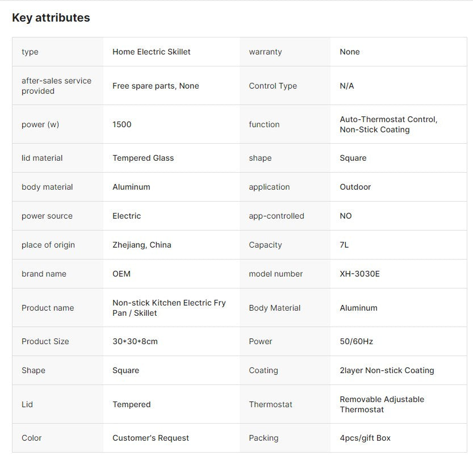Select the Tempered Glass lid material value
This screenshot has width=473, height=460.
click(143, 158)
